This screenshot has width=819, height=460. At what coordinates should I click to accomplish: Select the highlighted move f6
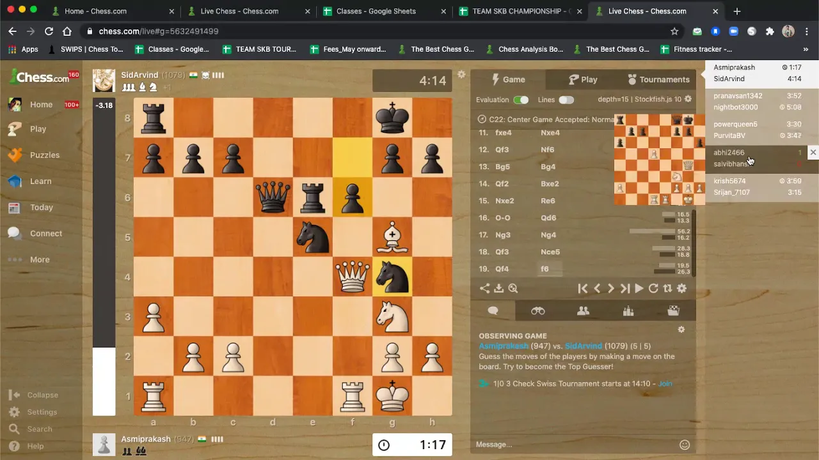point(545,269)
